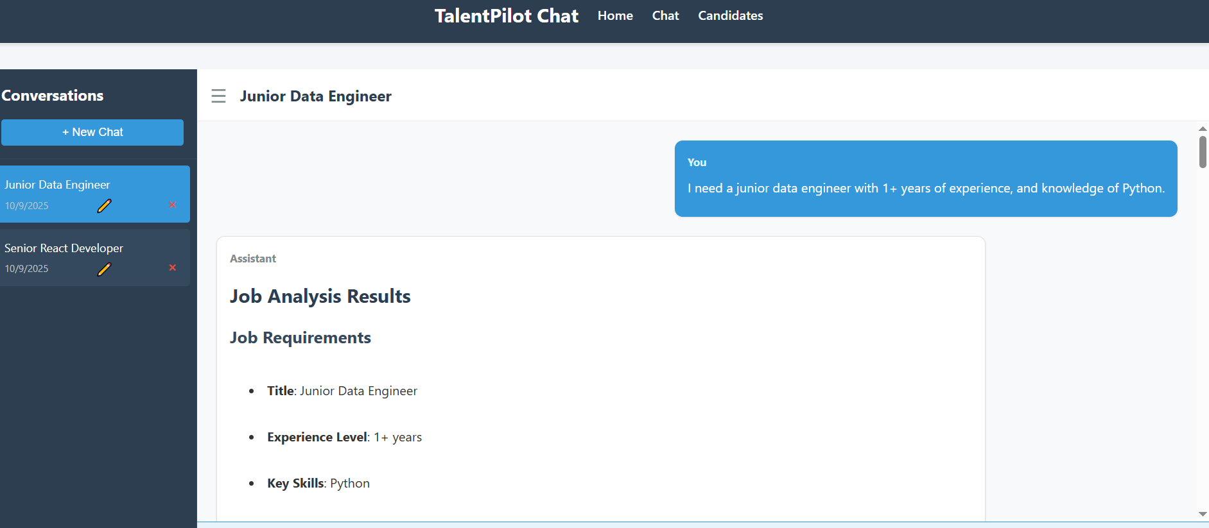
Task: Click the Conversations sidebar heading
Action: (53, 96)
